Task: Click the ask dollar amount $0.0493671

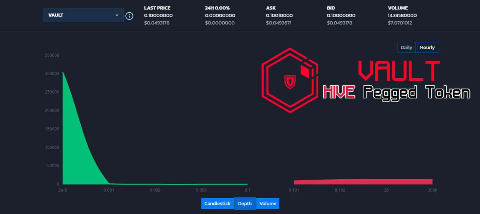Action: pos(279,23)
